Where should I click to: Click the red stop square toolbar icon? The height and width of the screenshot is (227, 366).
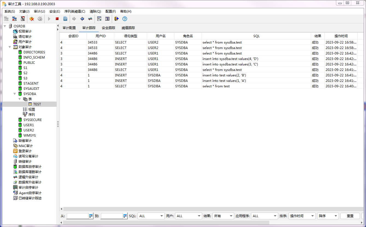click(57, 19)
